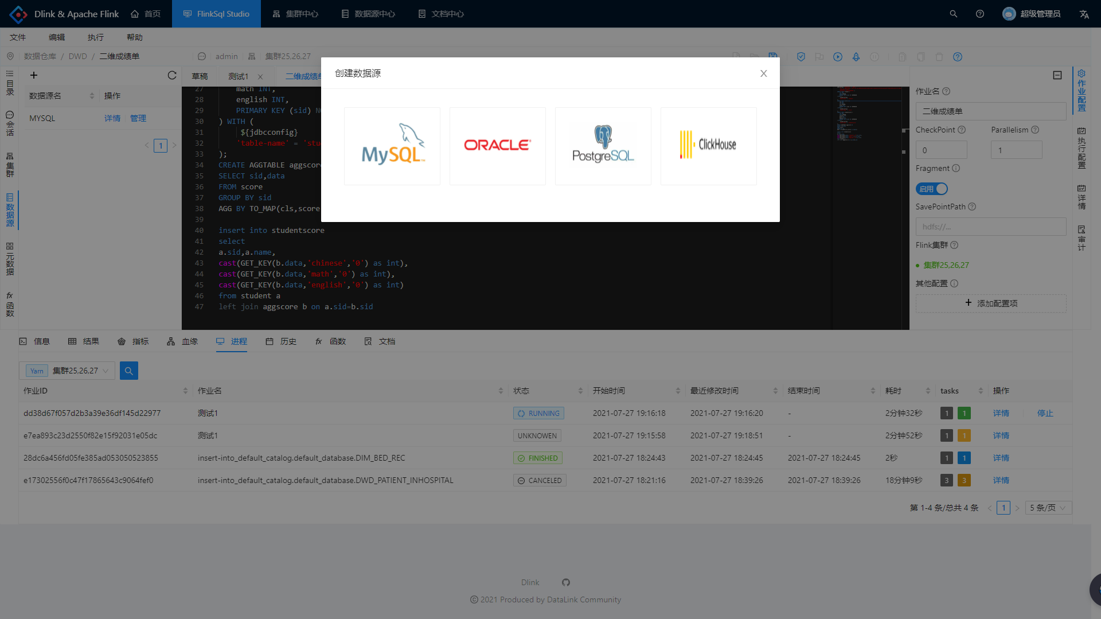Open the FlinkSql Studio tab
1101x619 pixels.
pos(216,14)
